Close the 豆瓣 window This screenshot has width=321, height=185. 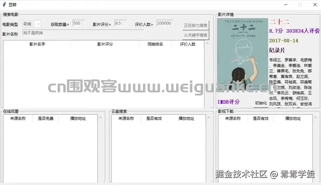[315, 5]
